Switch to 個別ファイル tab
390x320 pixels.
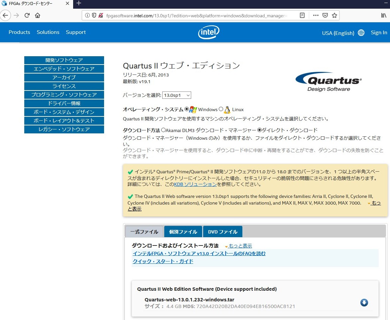coord(183,232)
